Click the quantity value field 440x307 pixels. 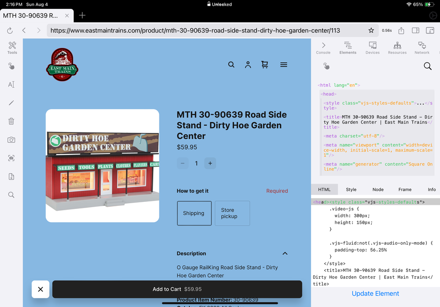tap(196, 163)
